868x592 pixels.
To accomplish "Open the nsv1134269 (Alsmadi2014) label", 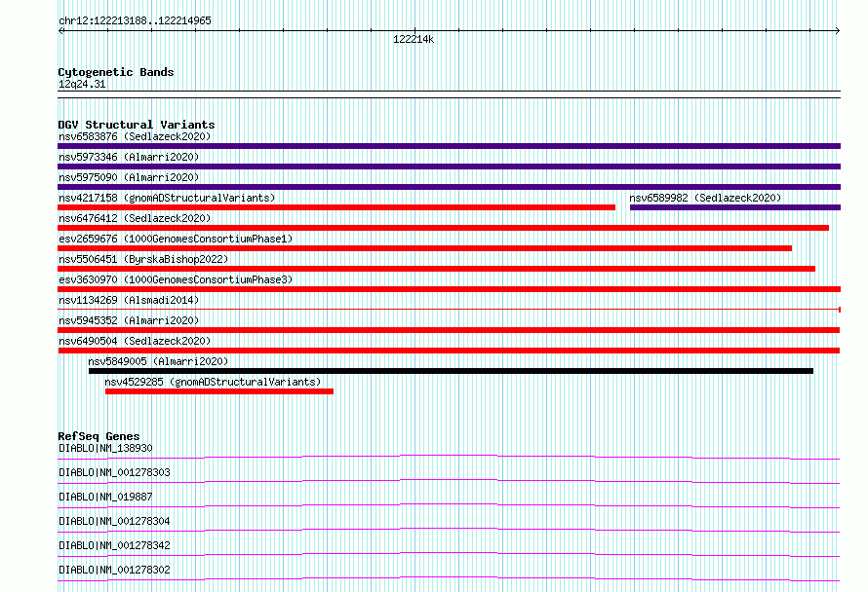I will (x=129, y=300).
